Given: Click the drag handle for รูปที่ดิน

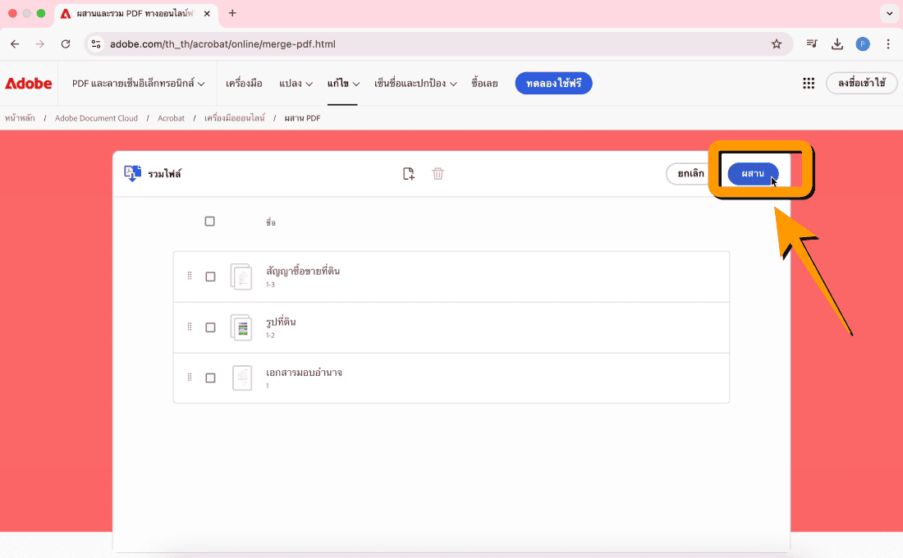Looking at the screenshot, I should tap(190, 327).
